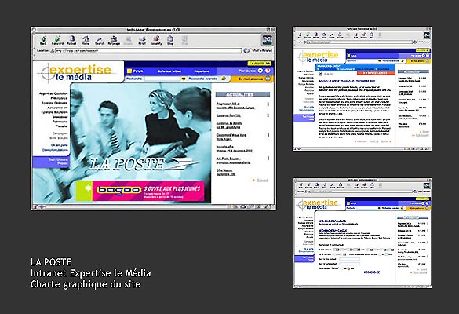Click the Netscape logo throbber icon
This screenshot has height=314, width=459.
267,40
